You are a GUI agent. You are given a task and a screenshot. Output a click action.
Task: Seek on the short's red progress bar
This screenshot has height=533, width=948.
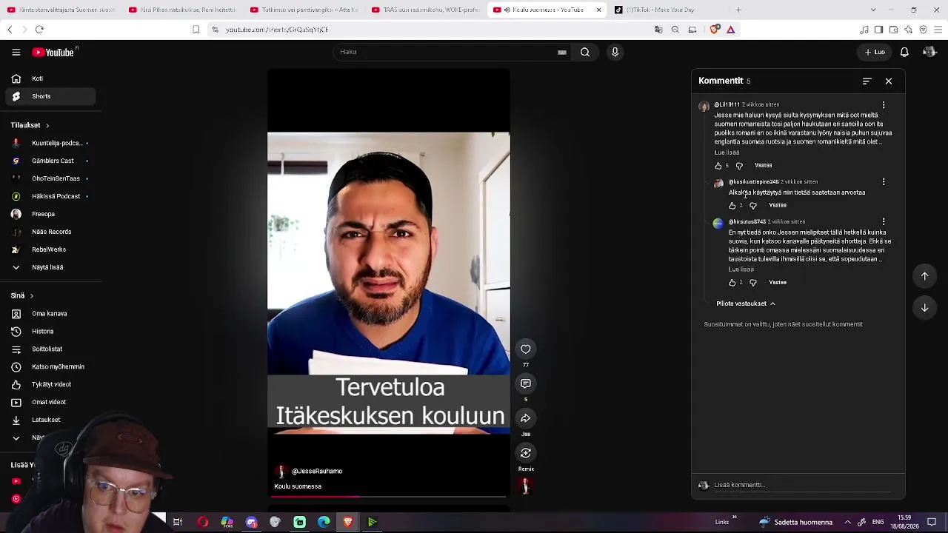pos(389,497)
